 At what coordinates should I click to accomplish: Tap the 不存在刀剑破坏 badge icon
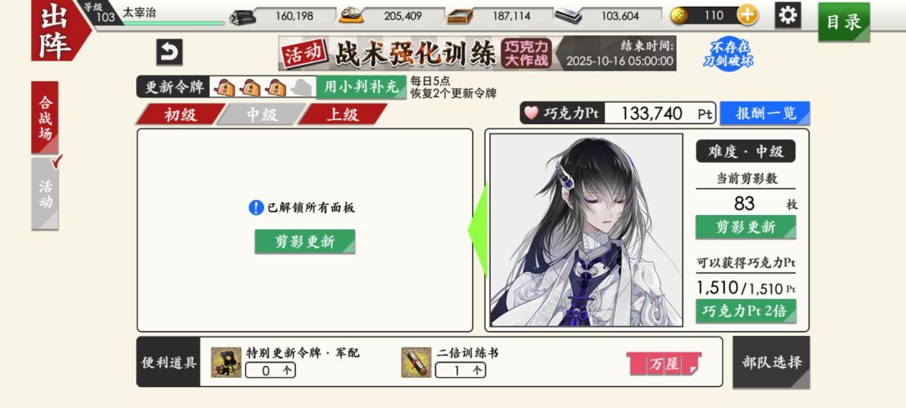coord(728,53)
